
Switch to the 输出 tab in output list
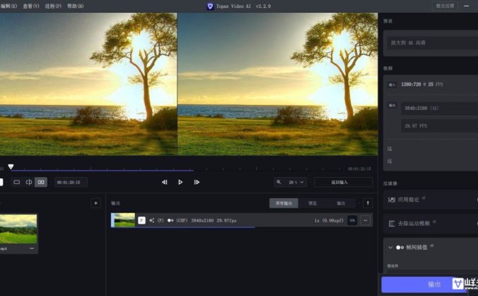341,203
